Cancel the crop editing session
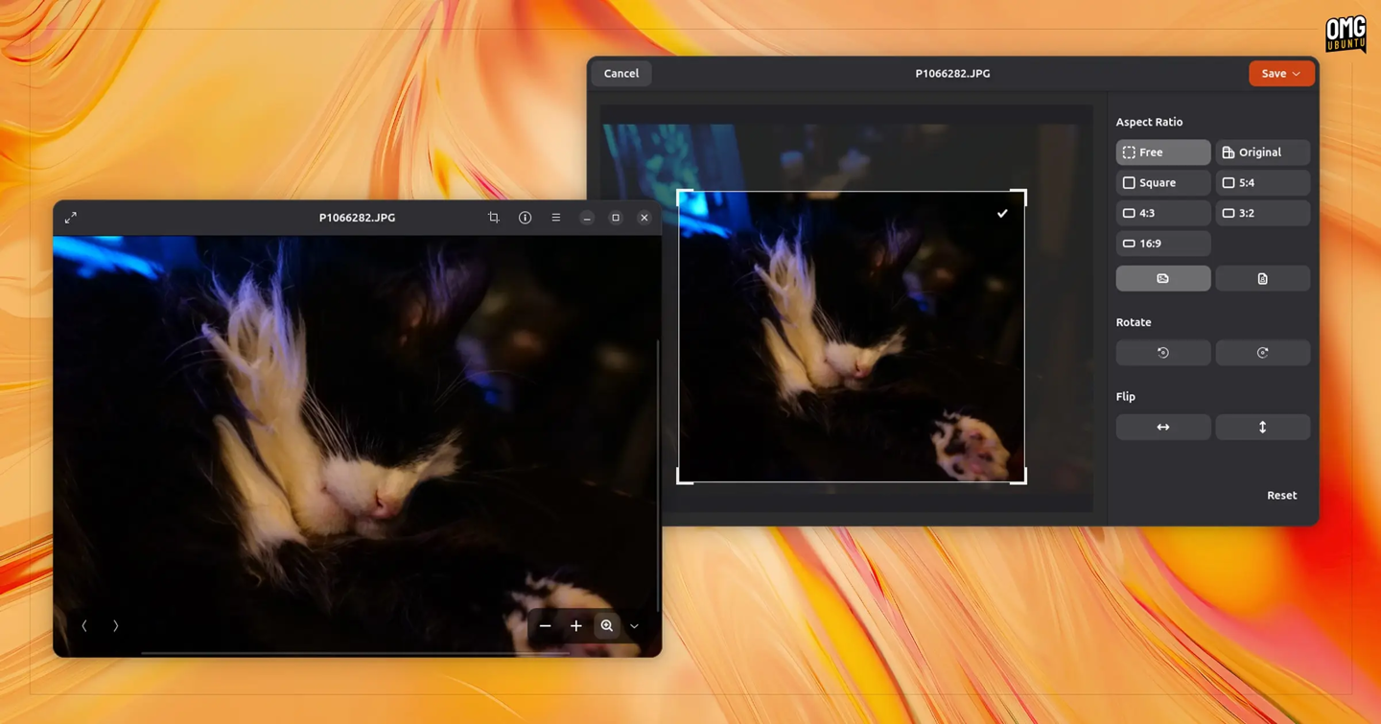 point(621,74)
